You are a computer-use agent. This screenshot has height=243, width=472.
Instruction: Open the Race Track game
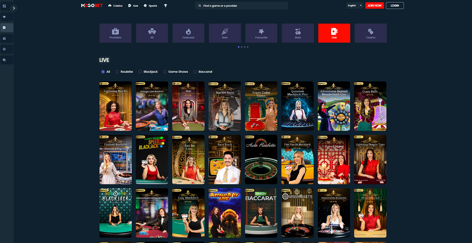(x=225, y=160)
